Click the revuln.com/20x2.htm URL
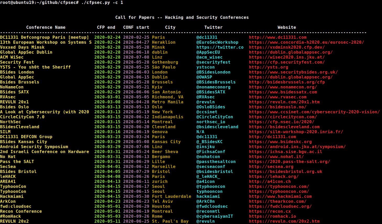The width and height of the screenshot is (382, 224). click(x=284, y=221)
